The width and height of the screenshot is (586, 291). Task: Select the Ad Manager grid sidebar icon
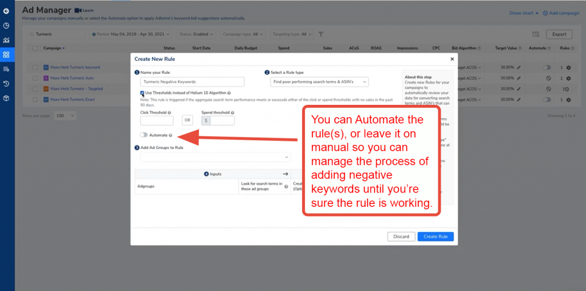tap(6, 54)
